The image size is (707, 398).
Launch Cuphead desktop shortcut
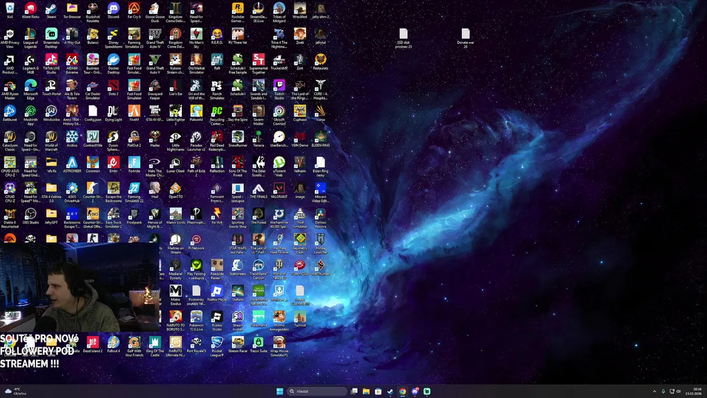tap(300, 113)
